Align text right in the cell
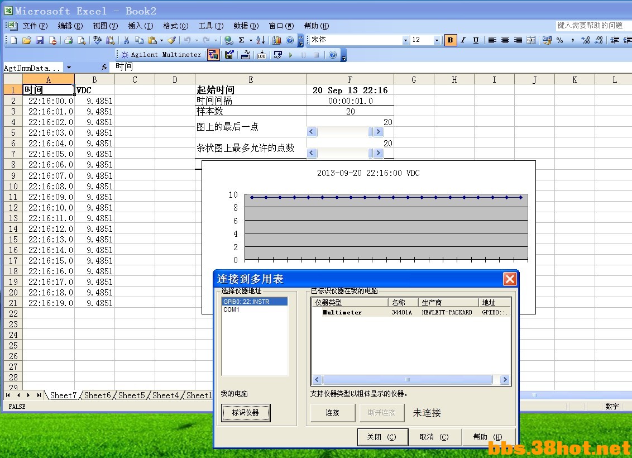This screenshot has width=632, height=458. 518,40
